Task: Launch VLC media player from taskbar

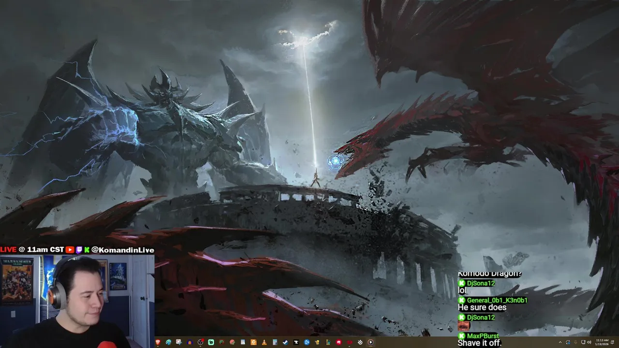Action: [264, 342]
